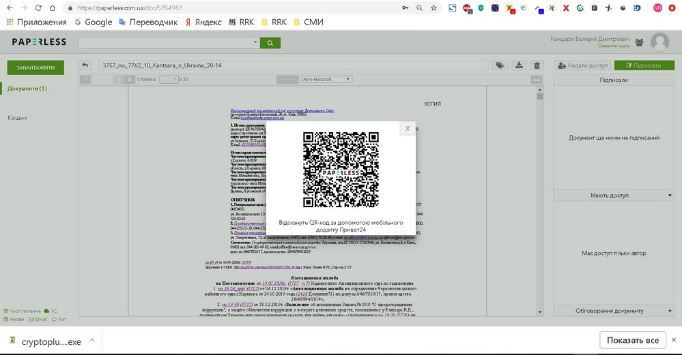
Task: Click the document scrollbar up arrow
Action: click(540, 90)
